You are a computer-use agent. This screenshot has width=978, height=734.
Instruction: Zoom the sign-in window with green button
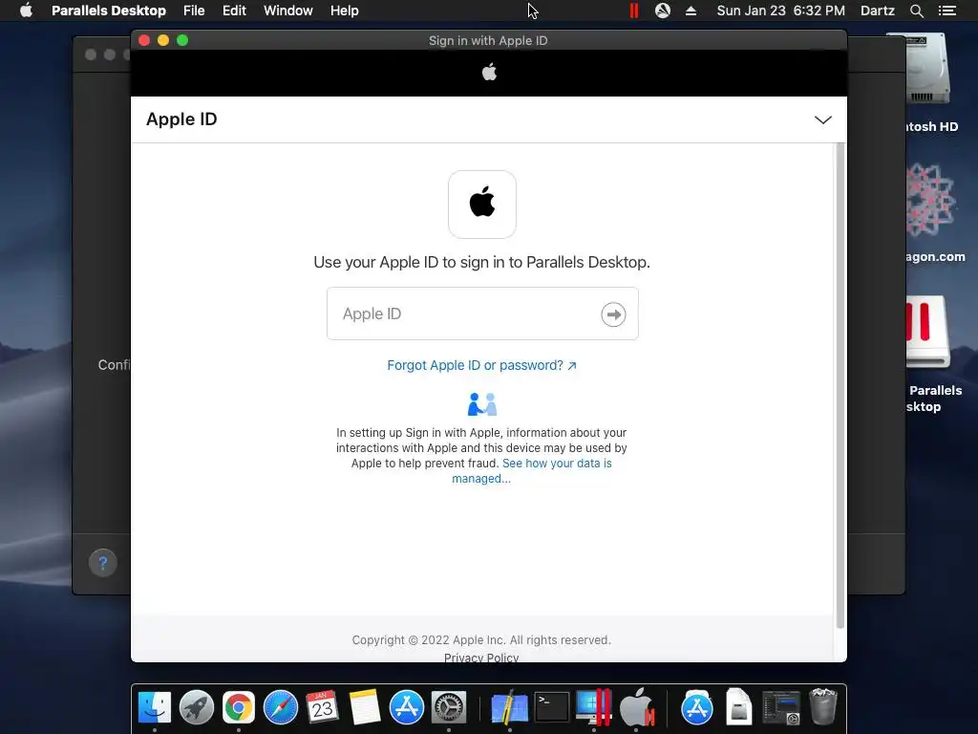tap(182, 40)
